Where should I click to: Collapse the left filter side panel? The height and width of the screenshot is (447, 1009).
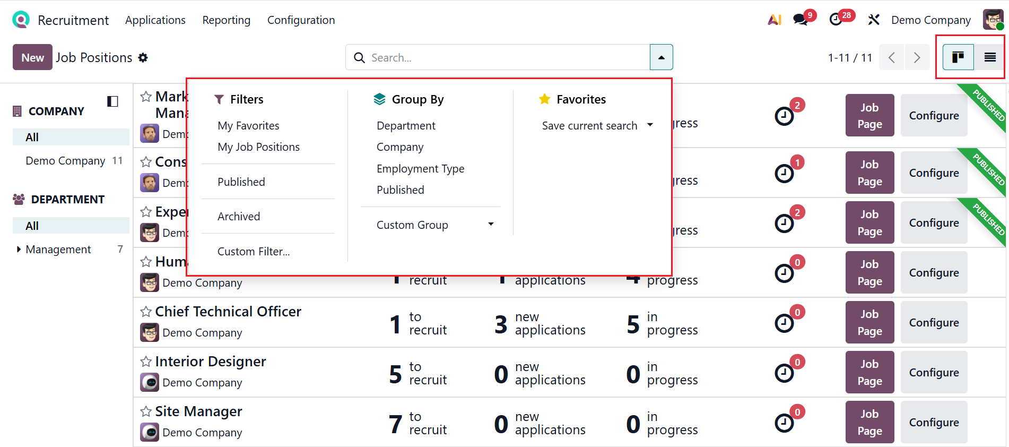[x=112, y=101]
